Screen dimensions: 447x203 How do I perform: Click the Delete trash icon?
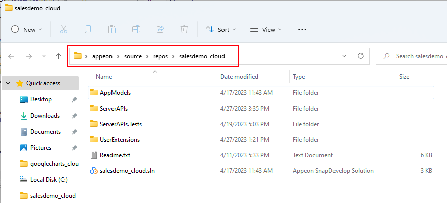pyautogui.click(x=184, y=29)
